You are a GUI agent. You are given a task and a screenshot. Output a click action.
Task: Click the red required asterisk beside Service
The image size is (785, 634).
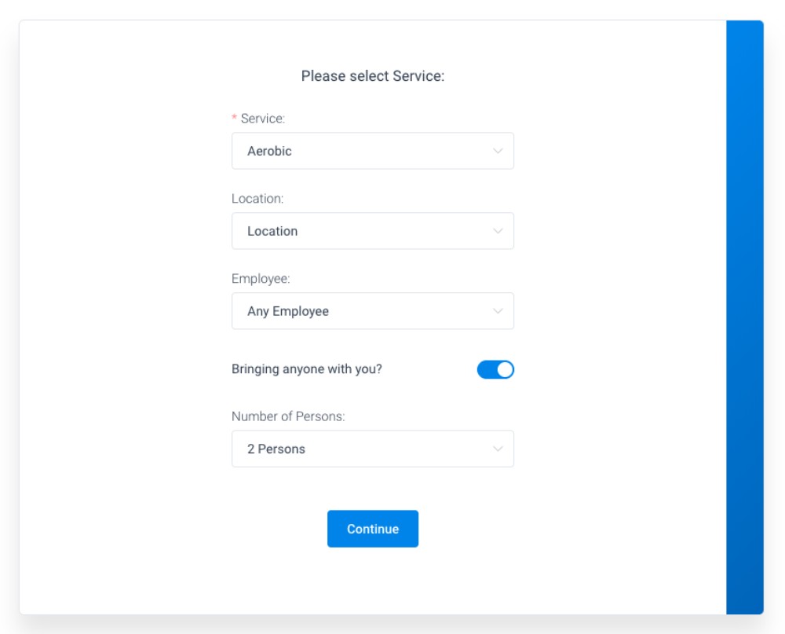point(234,119)
